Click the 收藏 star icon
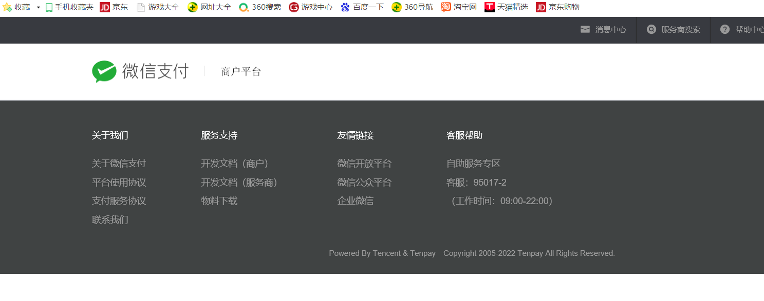The width and height of the screenshot is (764, 301). 7,7
